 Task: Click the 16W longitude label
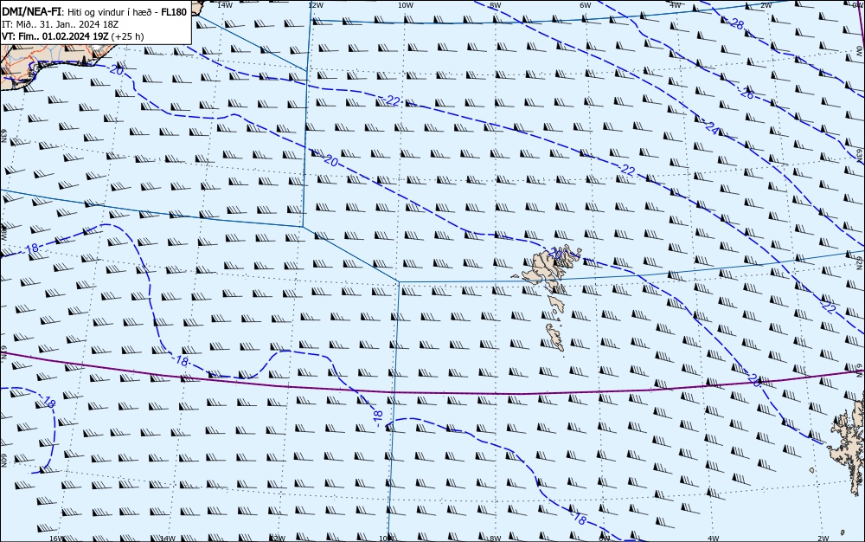pyautogui.click(x=56, y=539)
